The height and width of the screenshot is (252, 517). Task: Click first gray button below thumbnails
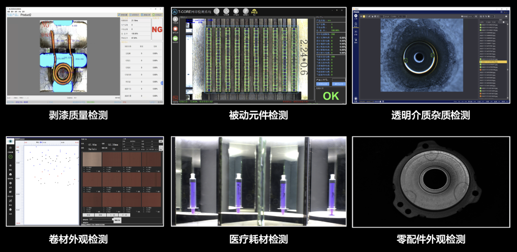(89, 215)
